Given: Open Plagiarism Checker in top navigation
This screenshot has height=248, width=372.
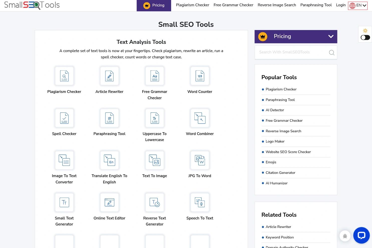Looking at the screenshot, I should pyautogui.click(x=192, y=5).
